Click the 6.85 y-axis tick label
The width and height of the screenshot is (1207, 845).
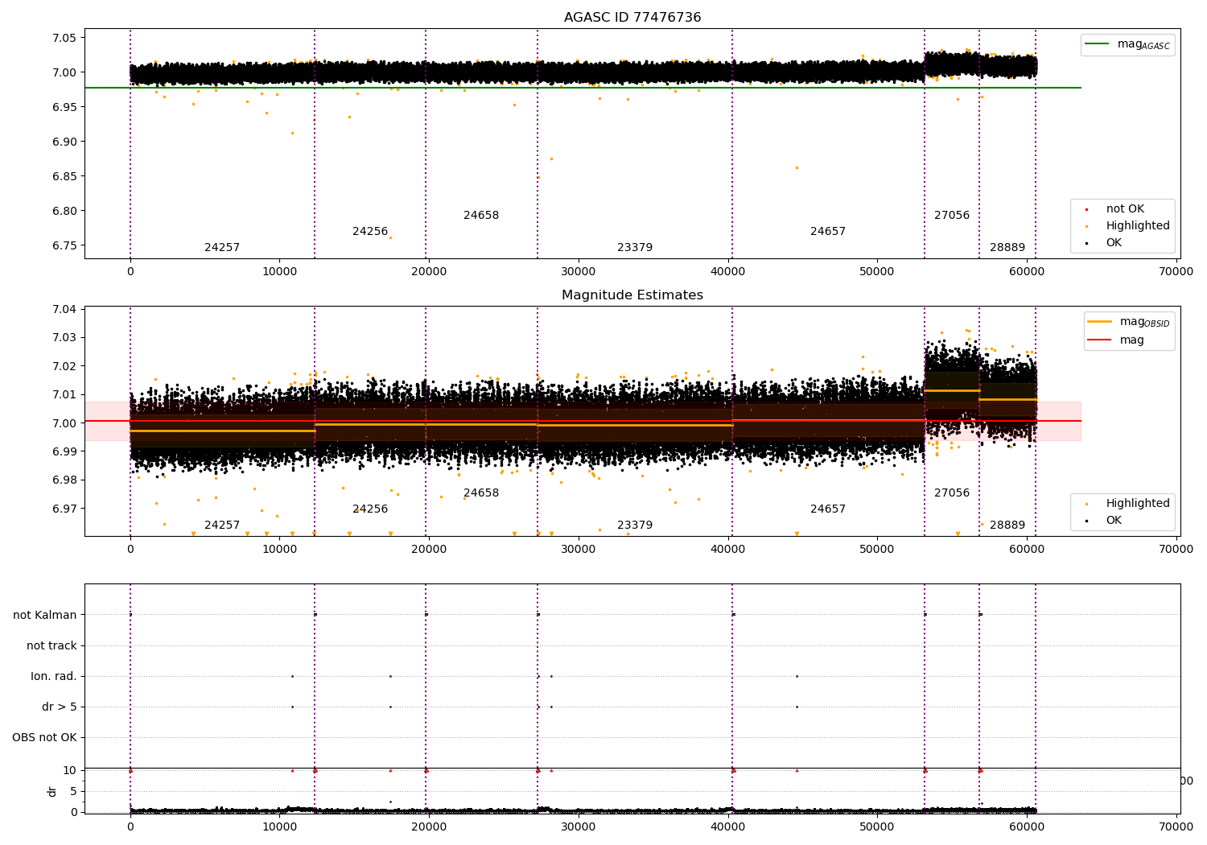[x=64, y=176]
